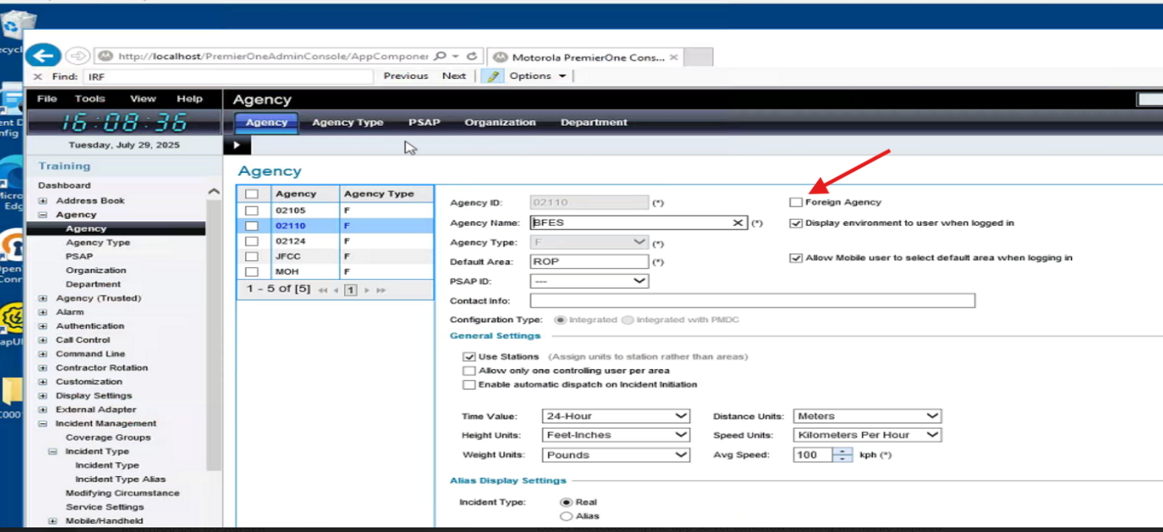This screenshot has height=532, width=1163.
Task: Open the Weight Units dropdown
Action: (616, 455)
